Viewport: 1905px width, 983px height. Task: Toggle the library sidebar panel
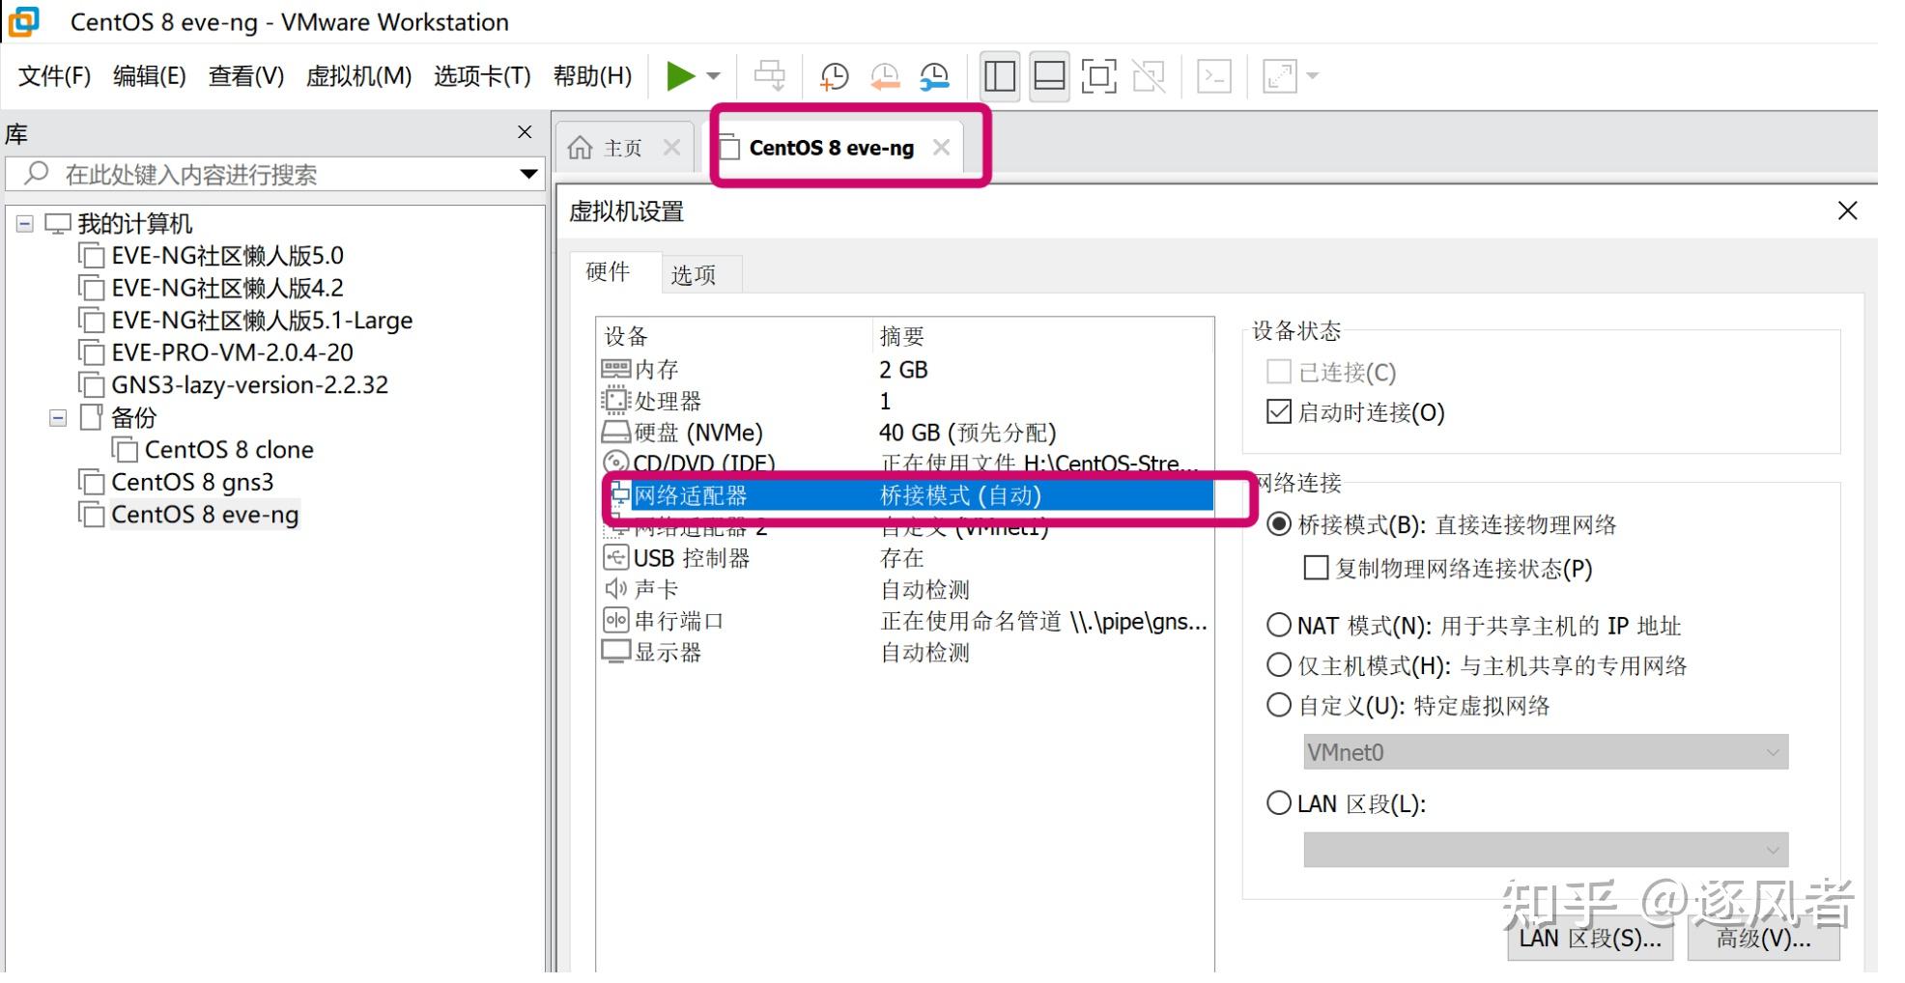(x=1000, y=74)
